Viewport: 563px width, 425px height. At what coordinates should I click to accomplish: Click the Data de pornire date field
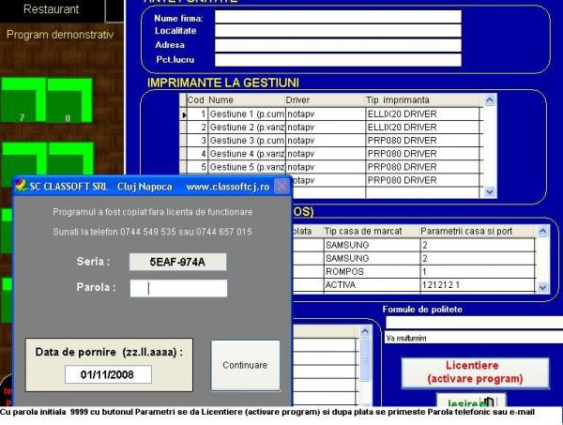[x=108, y=375]
